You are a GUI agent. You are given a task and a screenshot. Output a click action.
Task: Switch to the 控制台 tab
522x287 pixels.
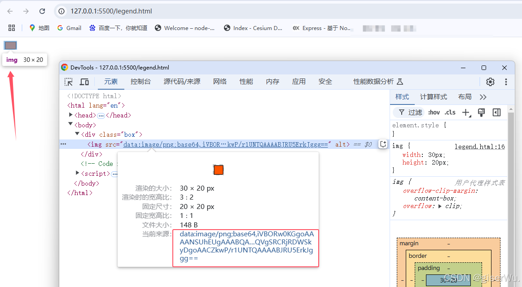point(140,82)
